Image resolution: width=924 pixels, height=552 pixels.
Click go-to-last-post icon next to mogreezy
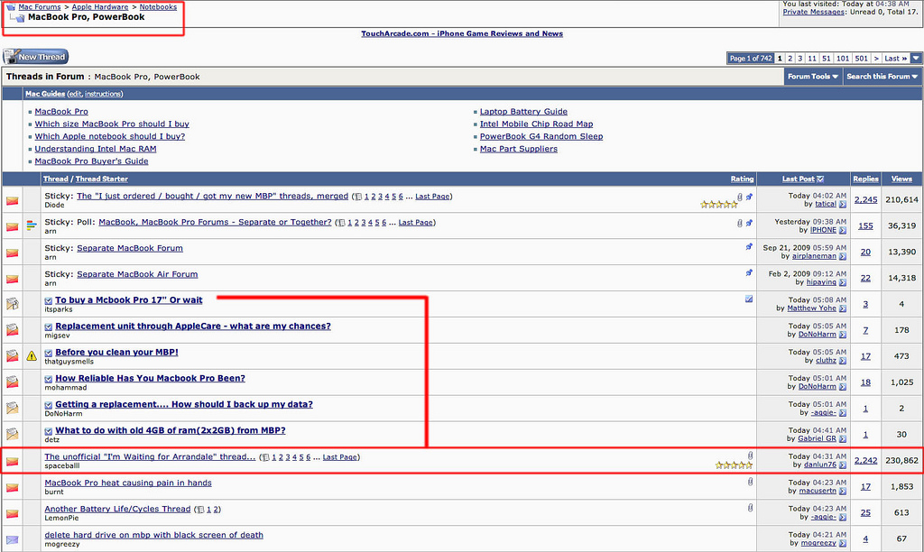(843, 543)
